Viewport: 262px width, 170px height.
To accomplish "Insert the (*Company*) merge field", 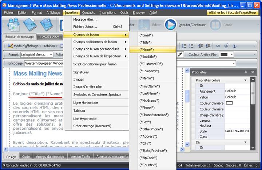I will [153, 71].
